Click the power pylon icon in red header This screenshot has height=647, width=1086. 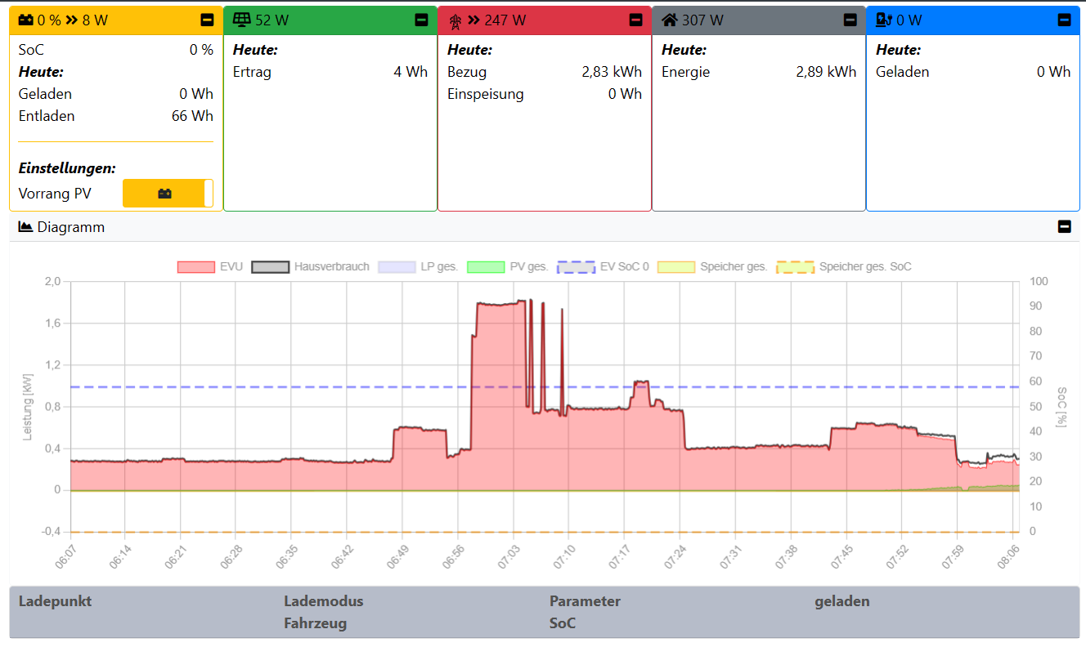pos(455,20)
